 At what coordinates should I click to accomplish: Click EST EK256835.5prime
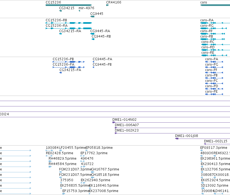point(61,188)
